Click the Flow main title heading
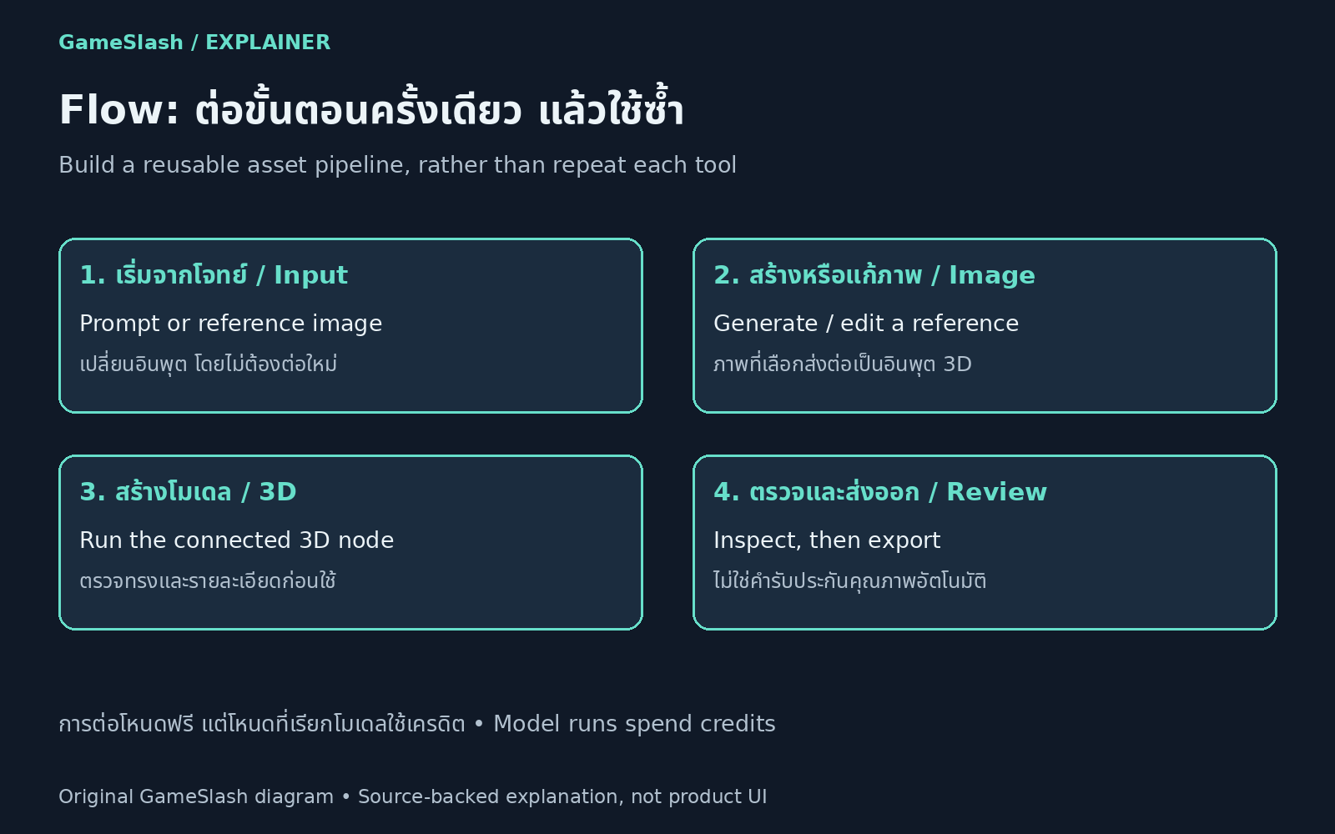The width and height of the screenshot is (1335, 834). point(371,108)
